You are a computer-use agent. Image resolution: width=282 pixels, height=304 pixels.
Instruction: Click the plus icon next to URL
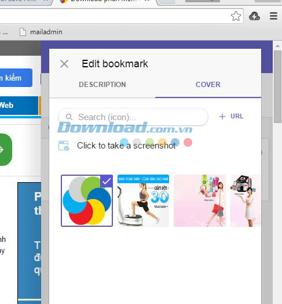[222, 117]
